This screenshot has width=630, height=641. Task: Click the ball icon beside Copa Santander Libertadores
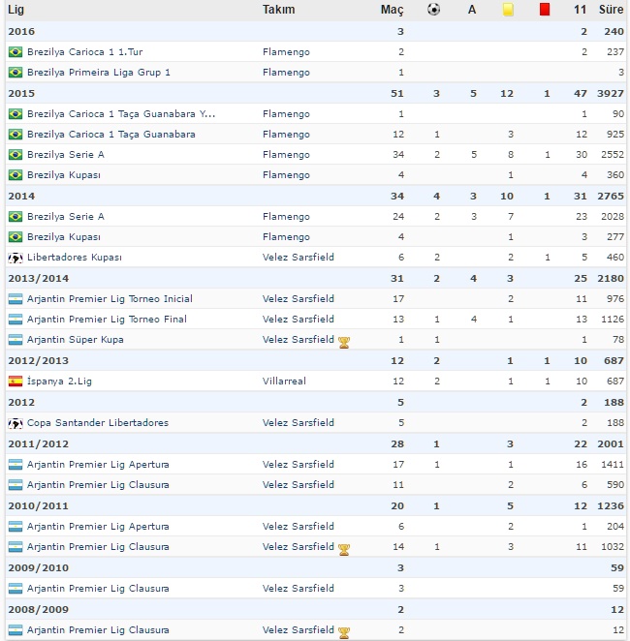16,423
